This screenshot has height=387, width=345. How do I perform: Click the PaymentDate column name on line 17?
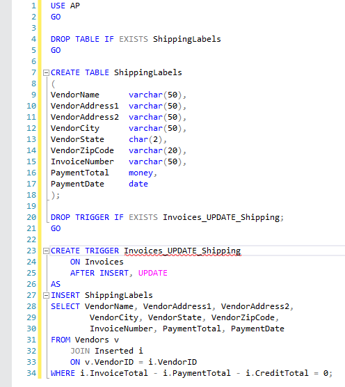point(77,184)
